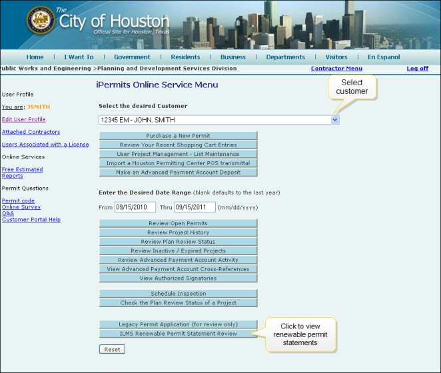Check the Plan Review Status of a Project
Viewport: 441px width, 373px height.
point(178,302)
